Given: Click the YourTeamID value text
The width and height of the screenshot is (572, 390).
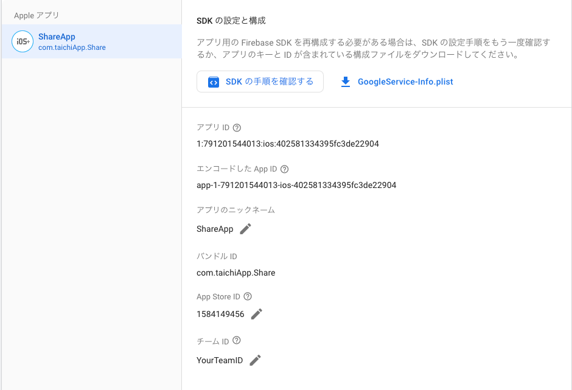Looking at the screenshot, I should coord(220,360).
